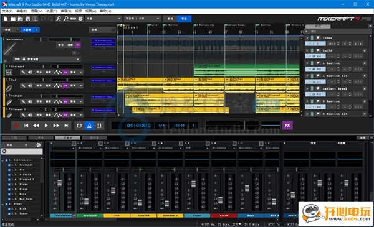Collapse the 1. Instruments tree group
374x227 pixels.
click(x=3, y=160)
